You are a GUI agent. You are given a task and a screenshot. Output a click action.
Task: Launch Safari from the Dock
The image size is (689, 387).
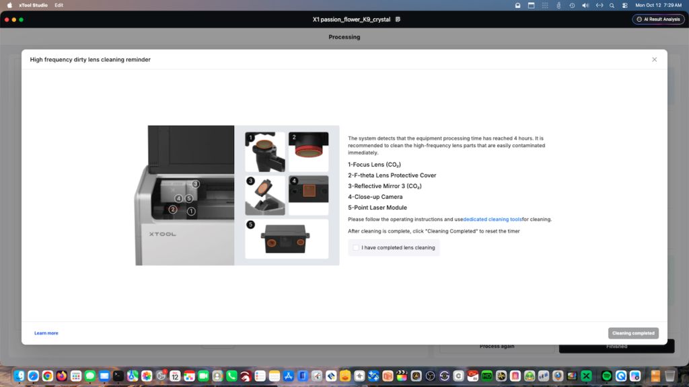coord(34,376)
